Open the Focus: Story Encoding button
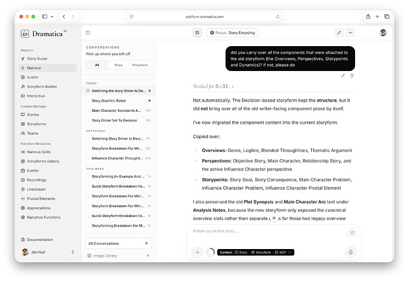The image size is (409, 281). pyautogui.click(x=232, y=33)
